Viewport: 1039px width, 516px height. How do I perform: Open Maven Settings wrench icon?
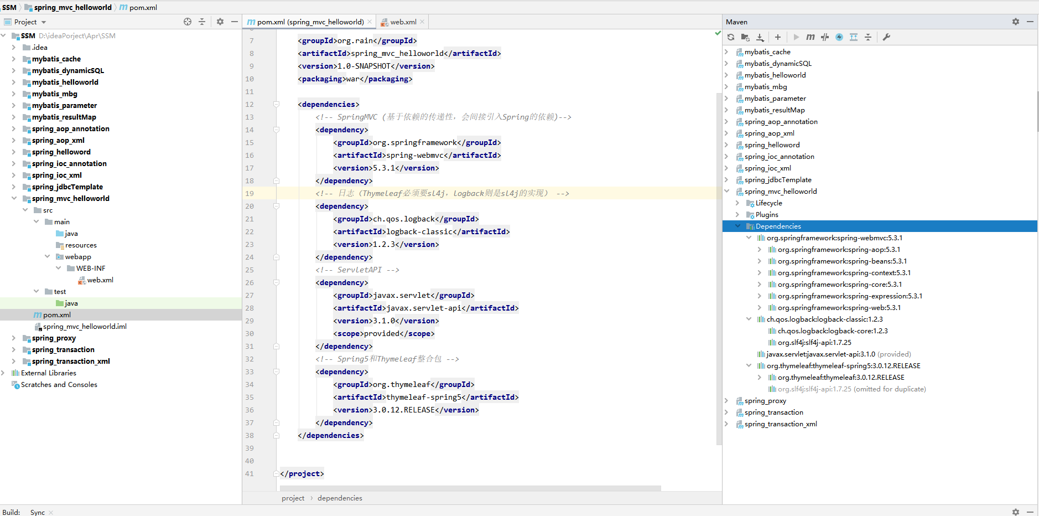pos(886,37)
